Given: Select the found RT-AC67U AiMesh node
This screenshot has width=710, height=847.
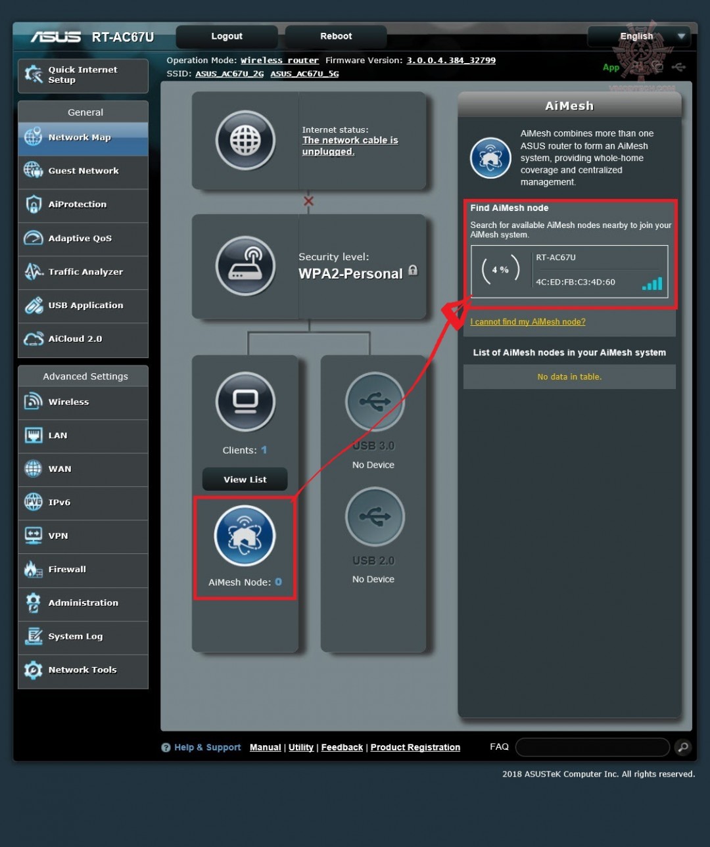Looking at the screenshot, I should (x=569, y=271).
